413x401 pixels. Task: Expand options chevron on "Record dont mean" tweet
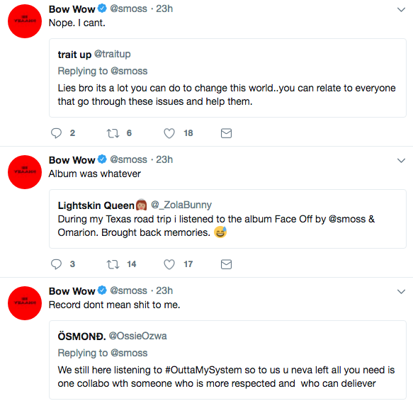coord(401,291)
